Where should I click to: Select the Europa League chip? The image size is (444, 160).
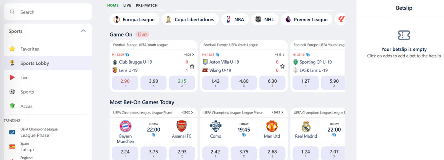[x=135, y=20]
